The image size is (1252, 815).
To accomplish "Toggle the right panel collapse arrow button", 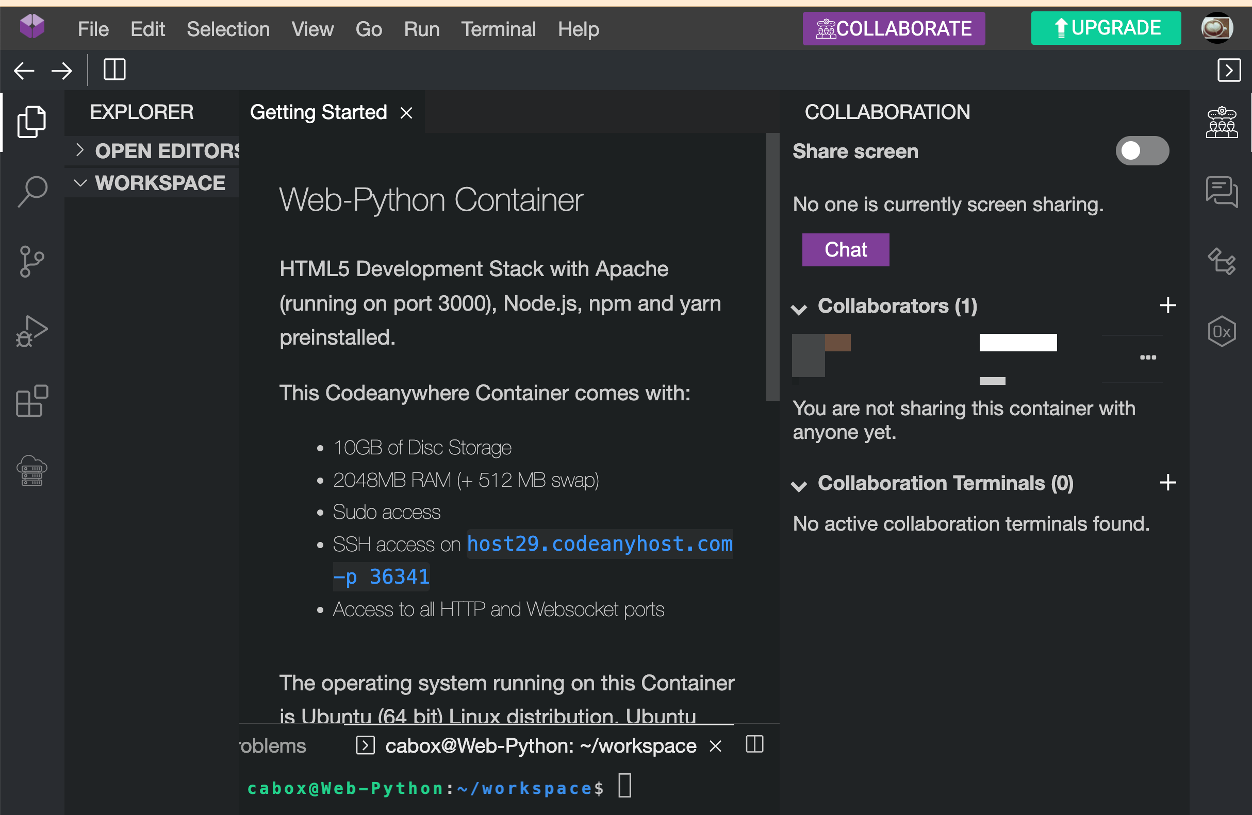I will pos(1229,70).
